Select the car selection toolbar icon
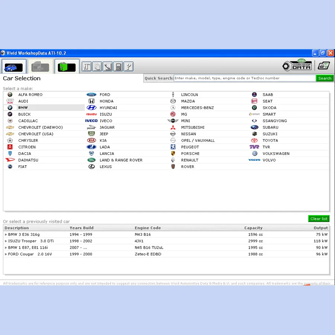 pos(13,66)
